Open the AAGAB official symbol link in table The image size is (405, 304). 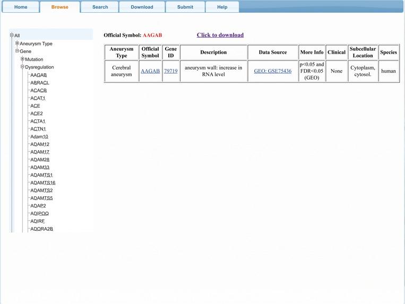(x=150, y=71)
